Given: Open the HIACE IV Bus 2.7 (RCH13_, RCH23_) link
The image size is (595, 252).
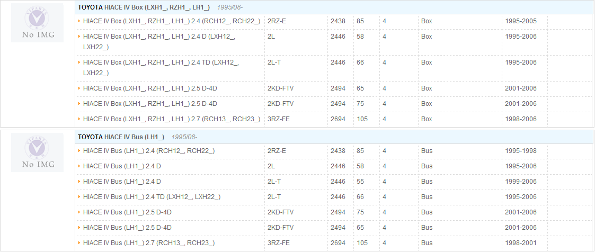Looking at the screenshot, I should (149, 243).
